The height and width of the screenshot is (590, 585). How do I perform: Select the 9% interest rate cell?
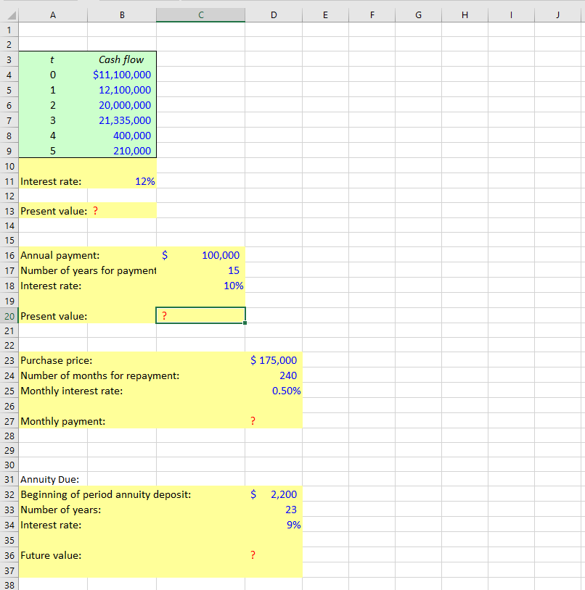click(x=274, y=525)
